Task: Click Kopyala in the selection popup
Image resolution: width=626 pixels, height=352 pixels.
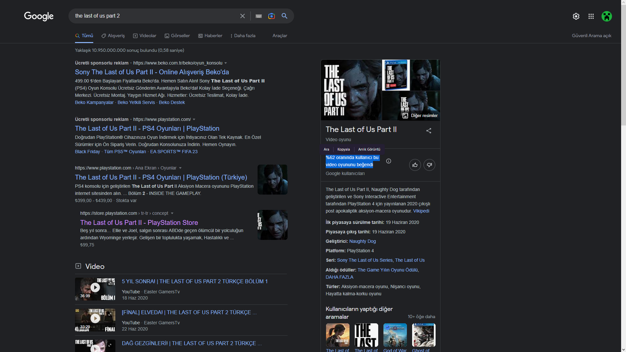Action: point(344,149)
